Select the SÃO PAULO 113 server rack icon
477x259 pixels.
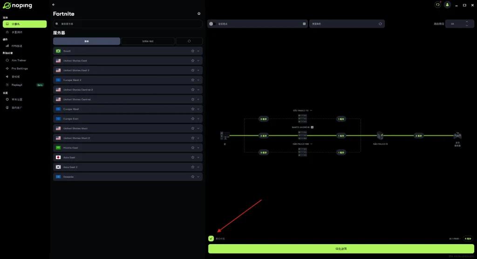pos(302,118)
